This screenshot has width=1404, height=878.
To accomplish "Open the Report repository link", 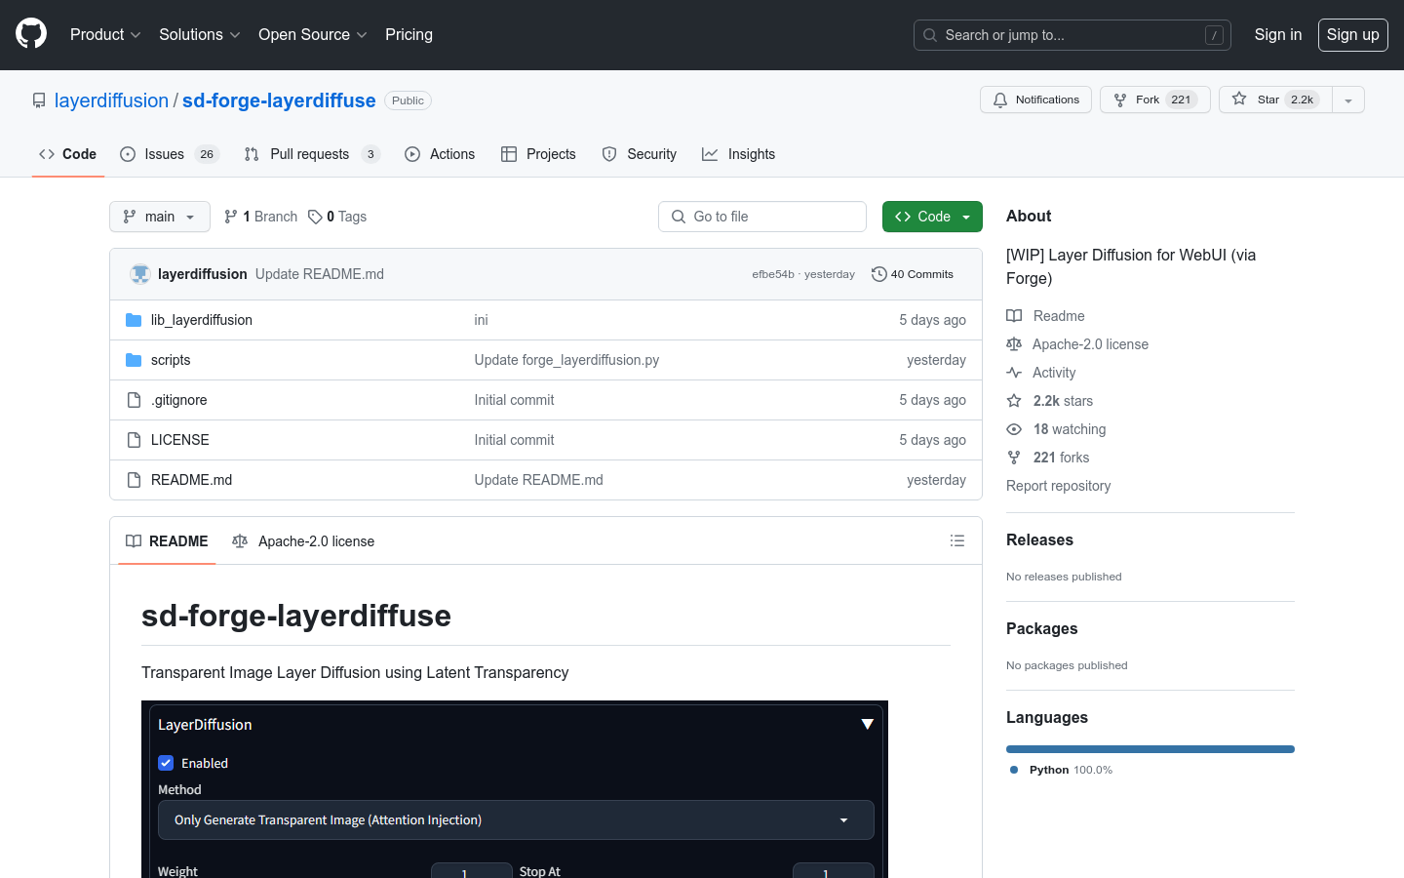I will click(1058, 486).
